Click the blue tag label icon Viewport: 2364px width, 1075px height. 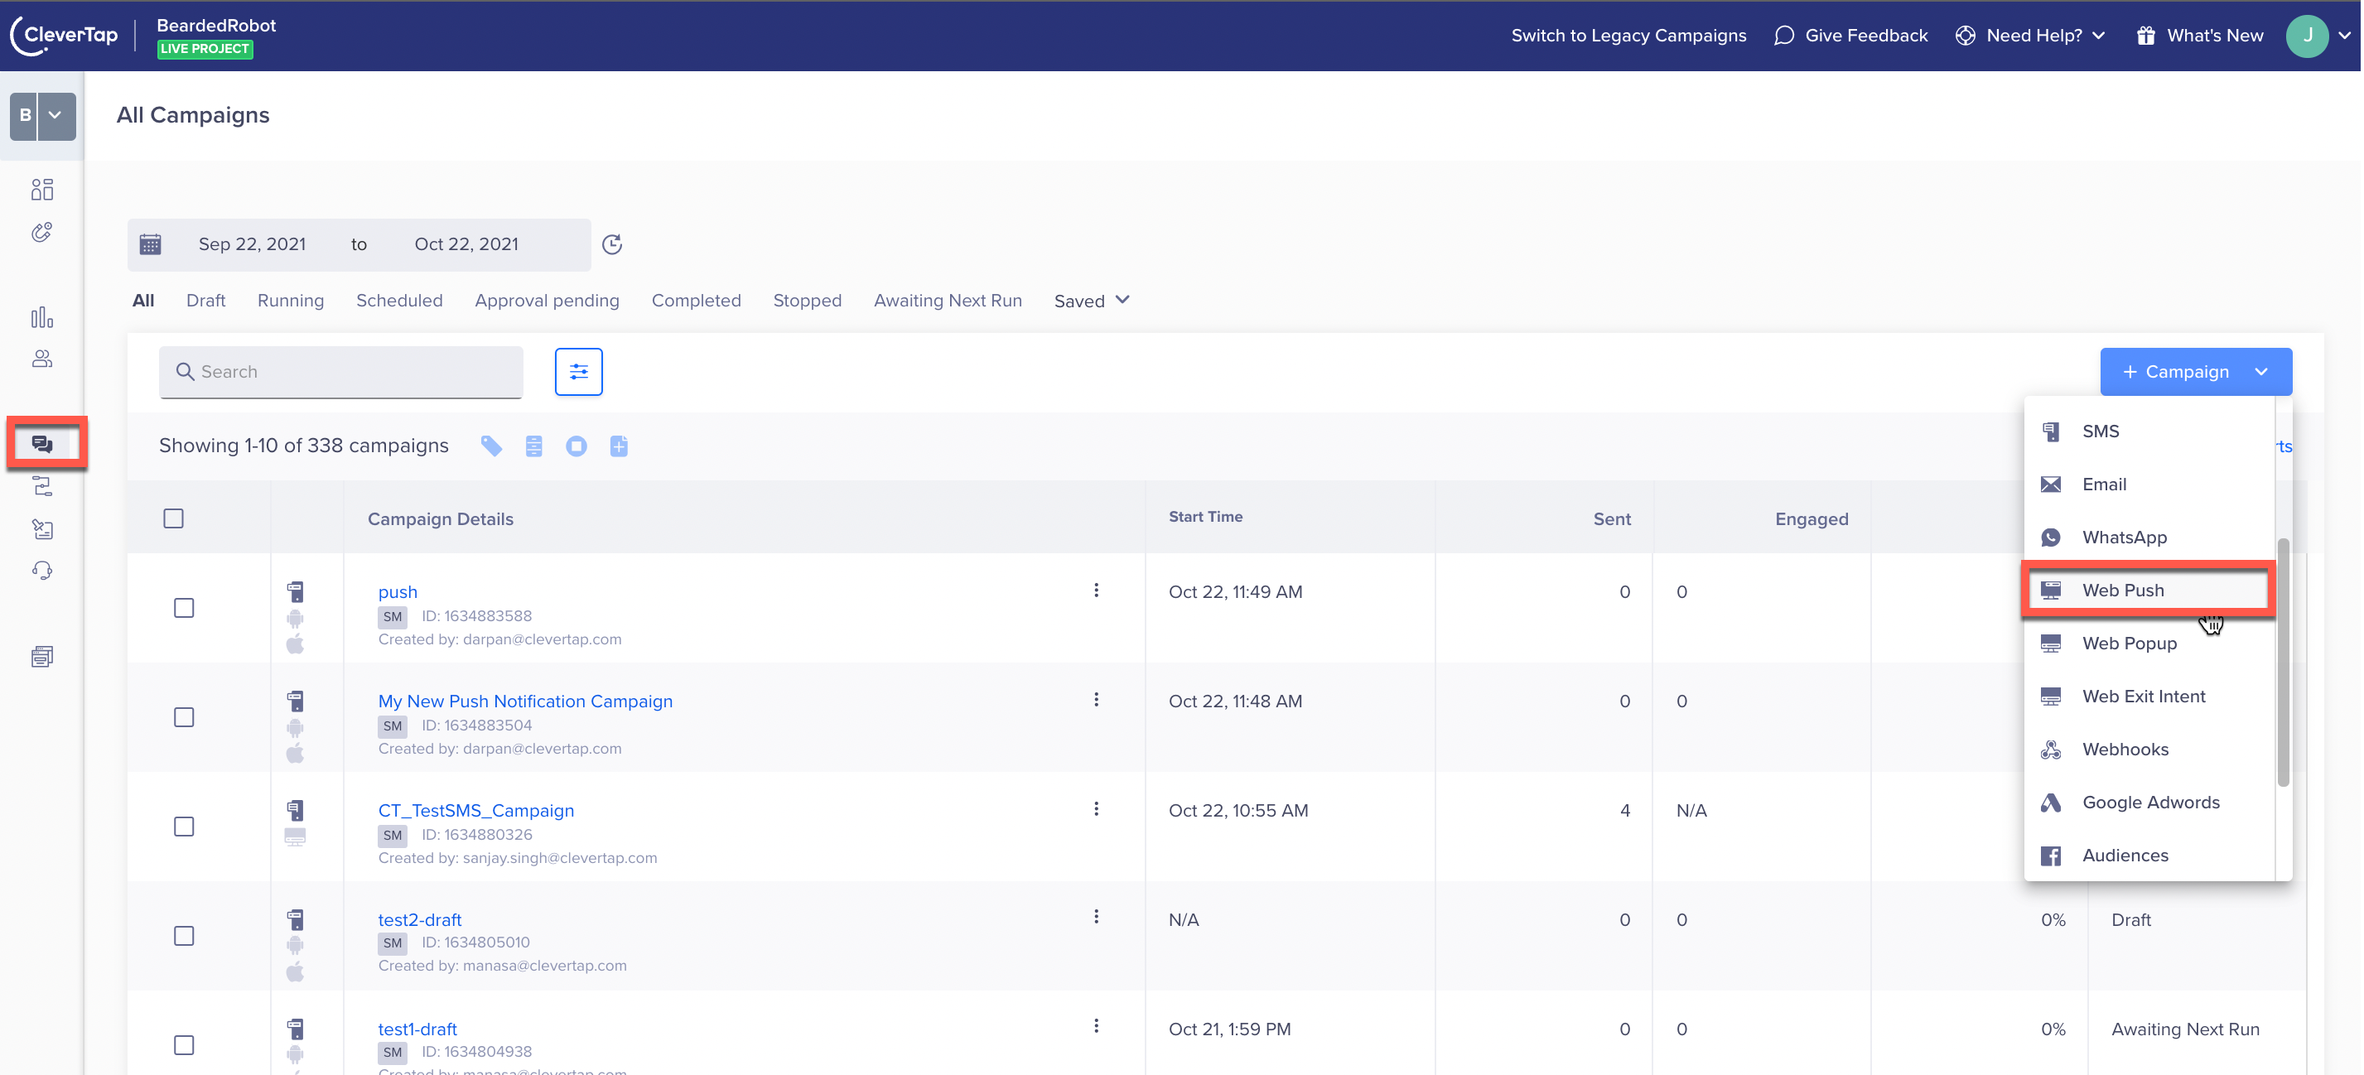[x=491, y=446]
